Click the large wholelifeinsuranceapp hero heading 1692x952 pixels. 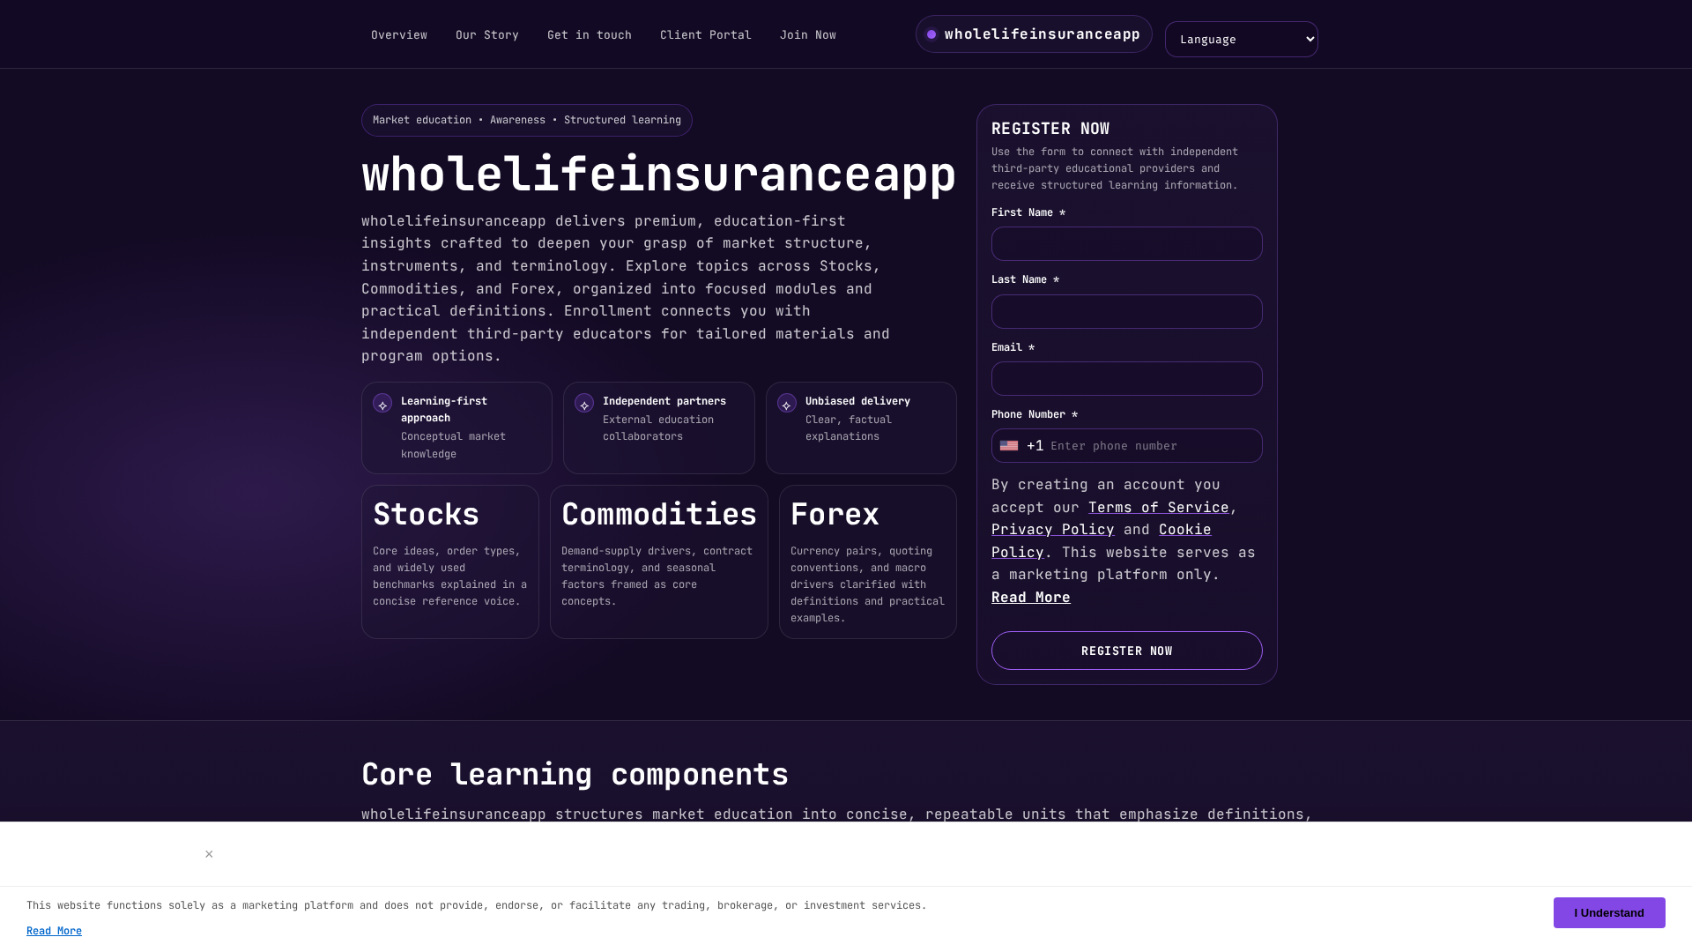point(658,175)
